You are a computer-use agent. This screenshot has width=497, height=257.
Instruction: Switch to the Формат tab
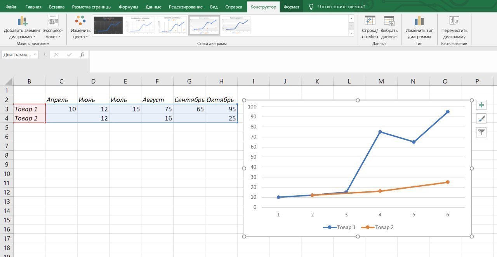291,7
